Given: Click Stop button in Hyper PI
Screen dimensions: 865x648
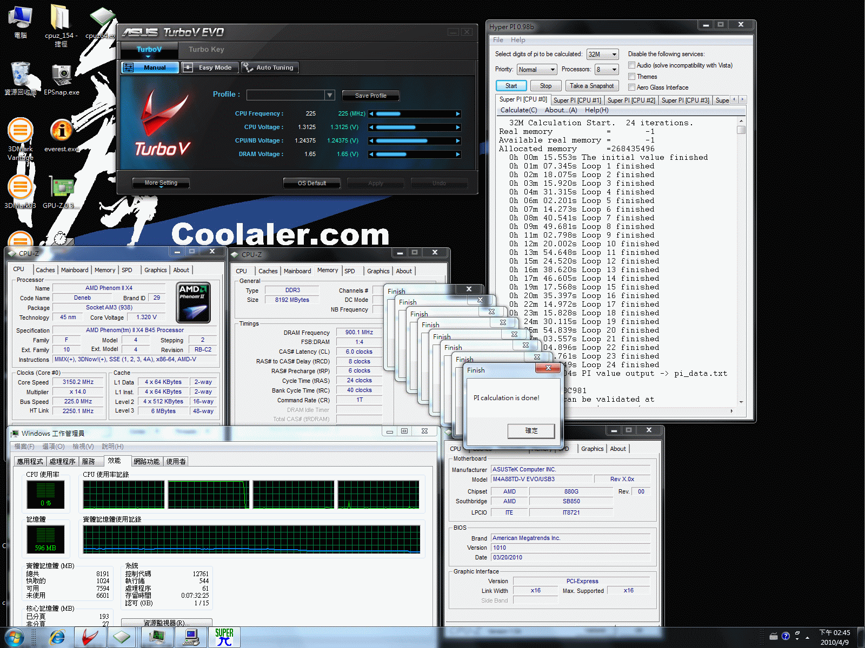Looking at the screenshot, I should click(545, 86).
